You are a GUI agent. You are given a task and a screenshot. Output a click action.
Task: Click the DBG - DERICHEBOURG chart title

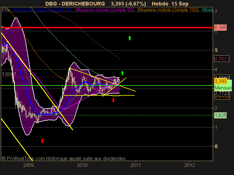click(x=75, y=3)
